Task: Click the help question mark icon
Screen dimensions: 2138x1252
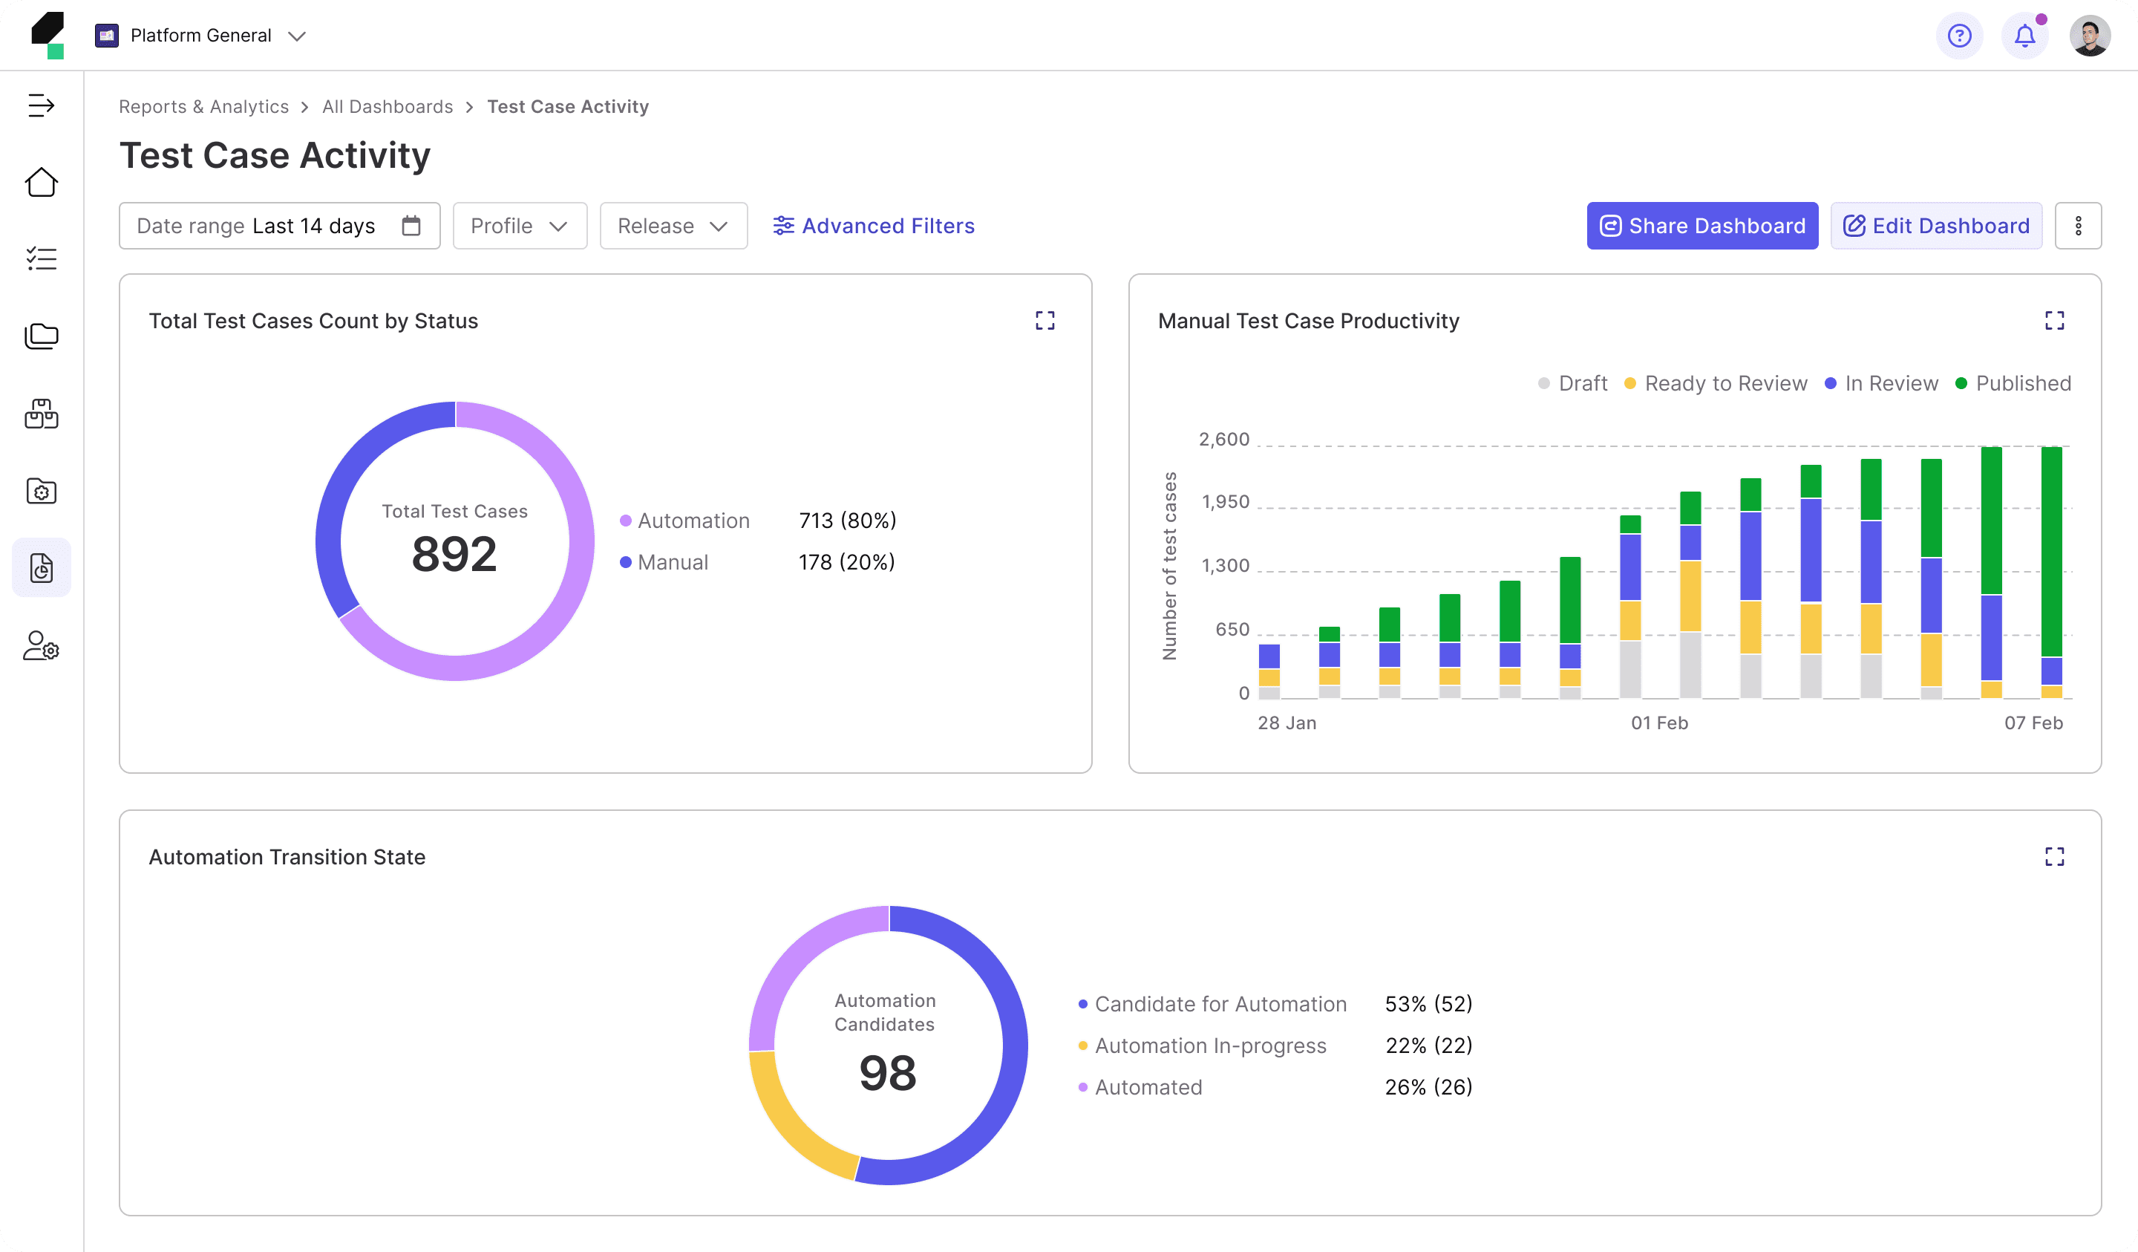Action: coord(1959,36)
